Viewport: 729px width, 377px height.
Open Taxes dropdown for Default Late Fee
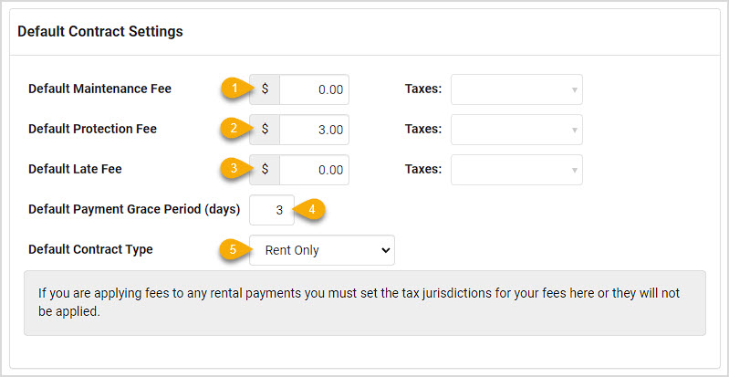coord(516,170)
